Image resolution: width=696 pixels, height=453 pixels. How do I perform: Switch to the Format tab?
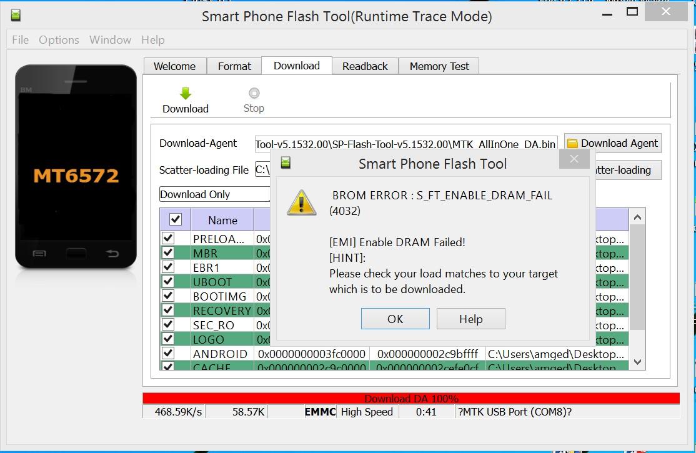coord(234,66)
